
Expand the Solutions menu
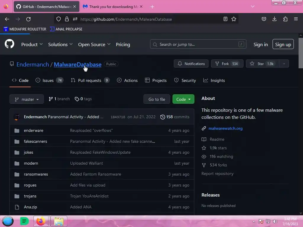click(x=60, y=44)
